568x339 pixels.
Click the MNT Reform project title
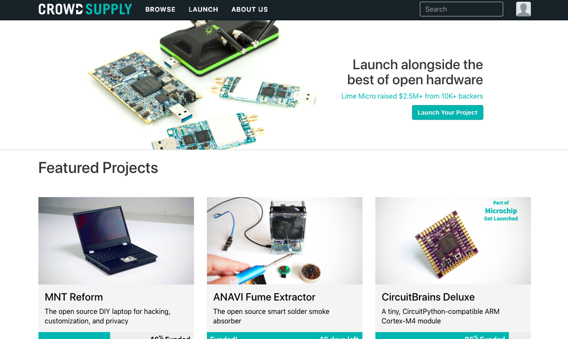coord(74,297)
